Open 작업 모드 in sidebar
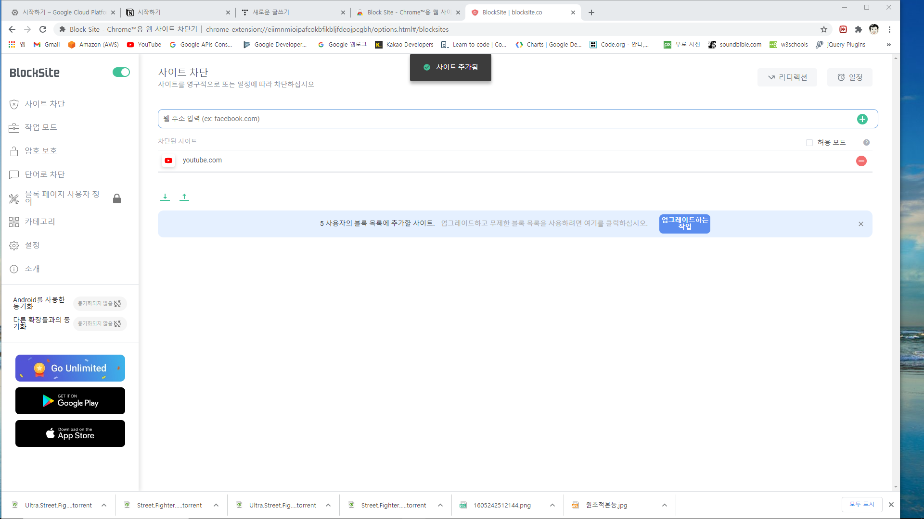Screen dimensions: 924x519 click(41, 127)
